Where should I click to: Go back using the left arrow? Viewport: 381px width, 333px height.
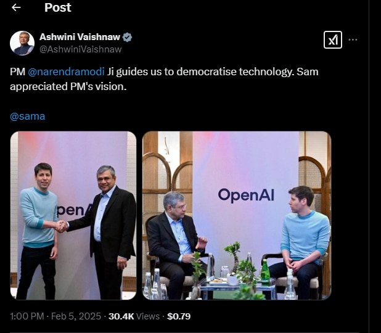click(16, 7)
